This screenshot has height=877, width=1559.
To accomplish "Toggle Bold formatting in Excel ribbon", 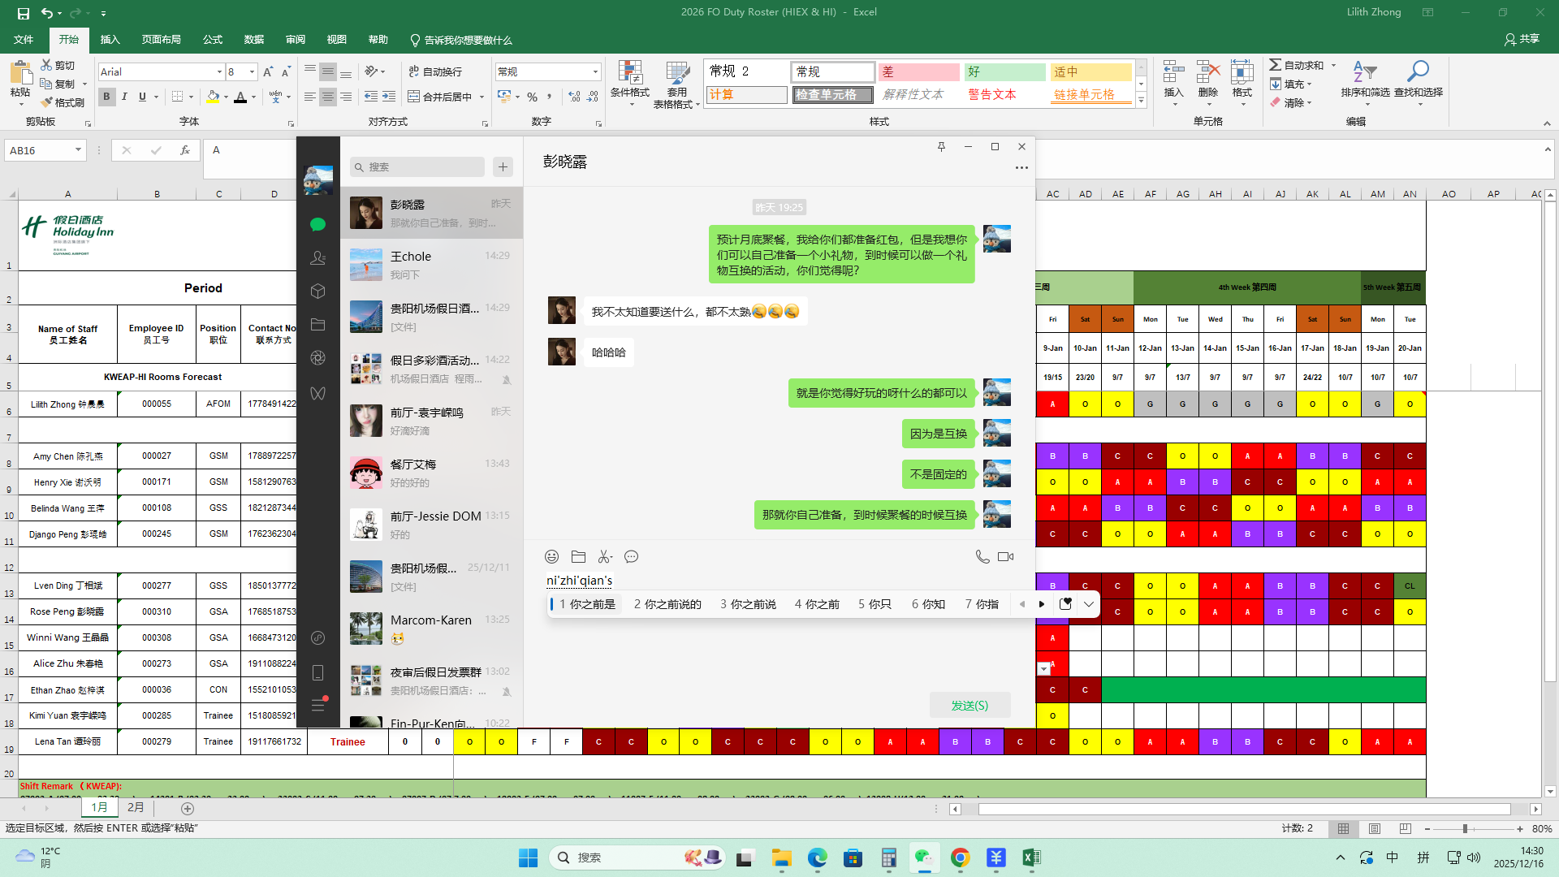I will [x=106, y=97].
